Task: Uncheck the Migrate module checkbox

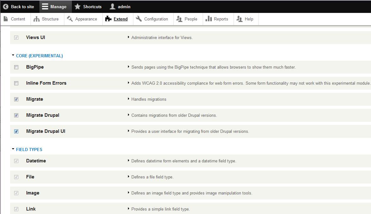Action: click(16, 99)
